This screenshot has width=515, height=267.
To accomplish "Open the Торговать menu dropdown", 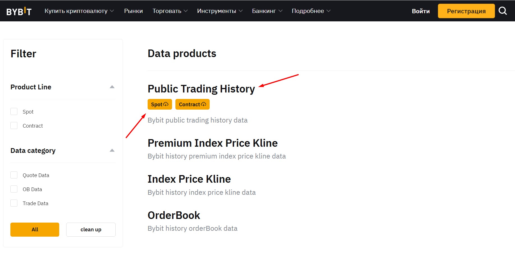I will [x=170, y=11].
